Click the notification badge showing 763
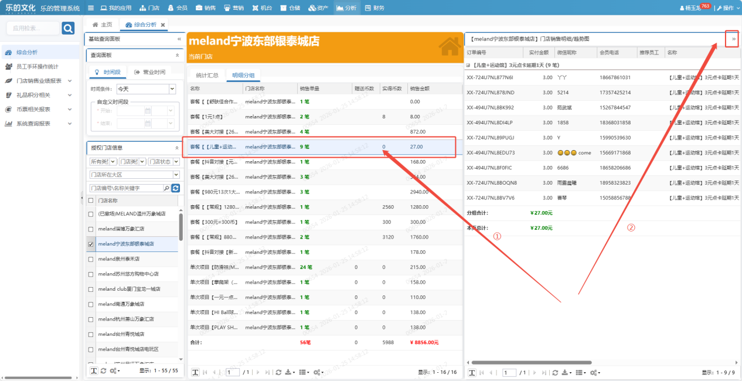Image resolution: width=742 pixels, height=381 pixels. [x=705, y=6]
